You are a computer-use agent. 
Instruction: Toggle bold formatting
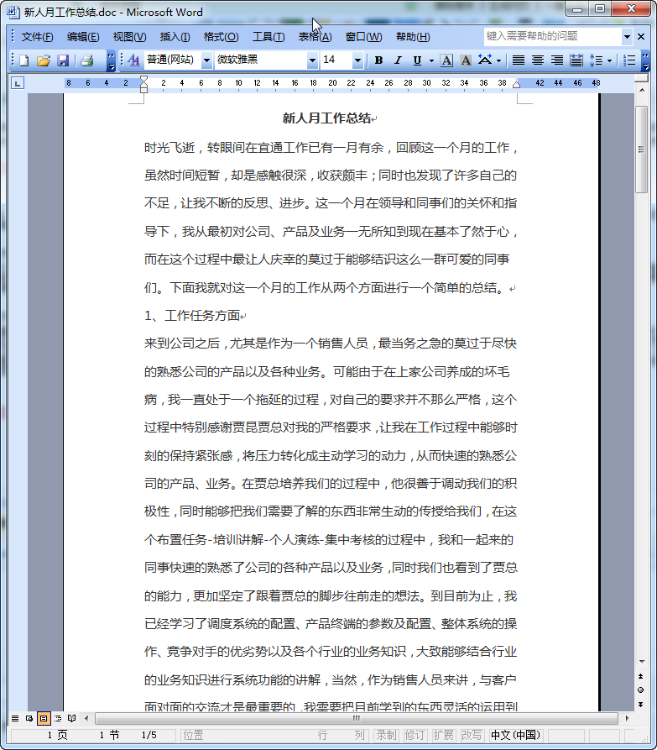[x=379, y=60]
